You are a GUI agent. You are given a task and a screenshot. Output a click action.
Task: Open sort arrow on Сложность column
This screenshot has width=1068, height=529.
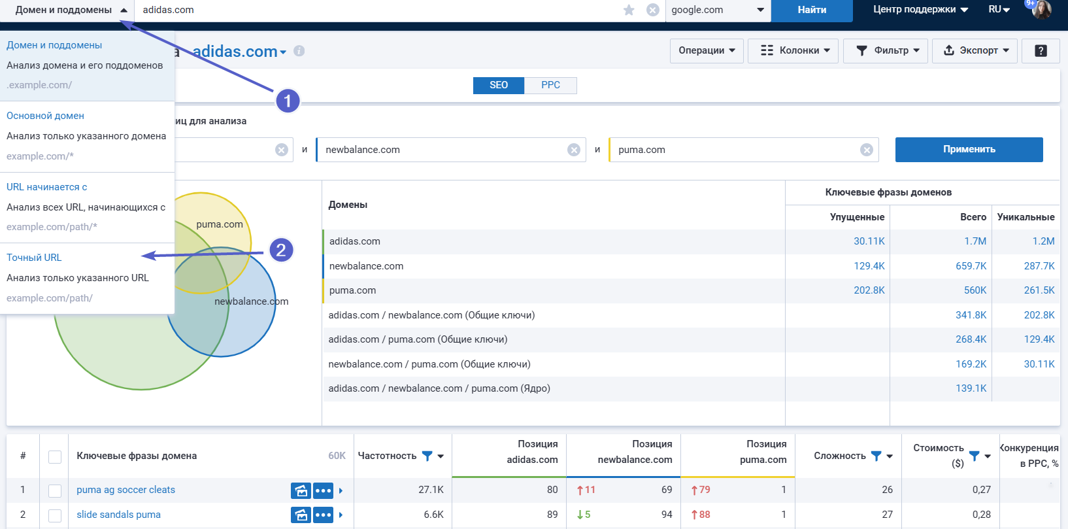pyautogui.click(x=890, y=456)
